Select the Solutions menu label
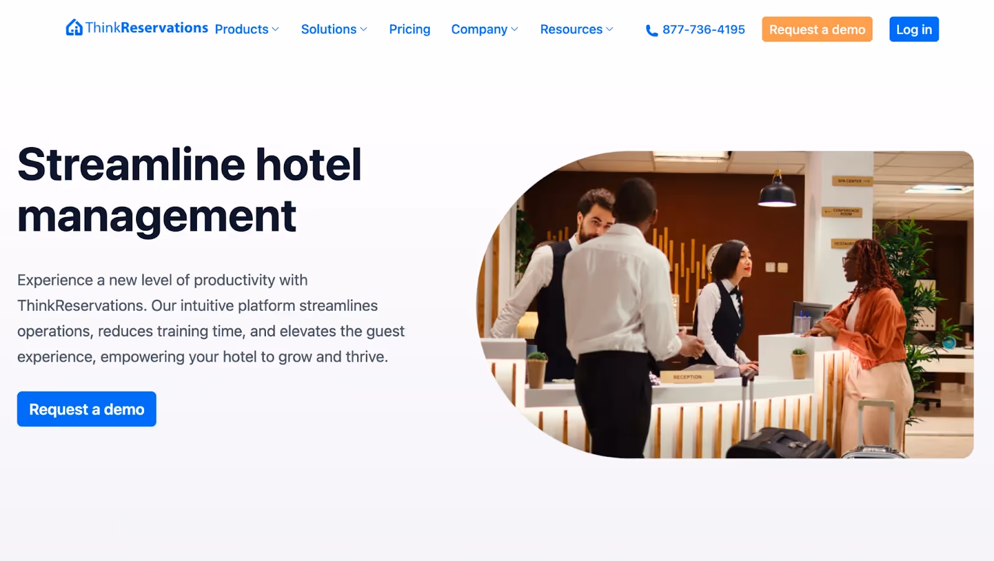 click(x=329, y=29)
